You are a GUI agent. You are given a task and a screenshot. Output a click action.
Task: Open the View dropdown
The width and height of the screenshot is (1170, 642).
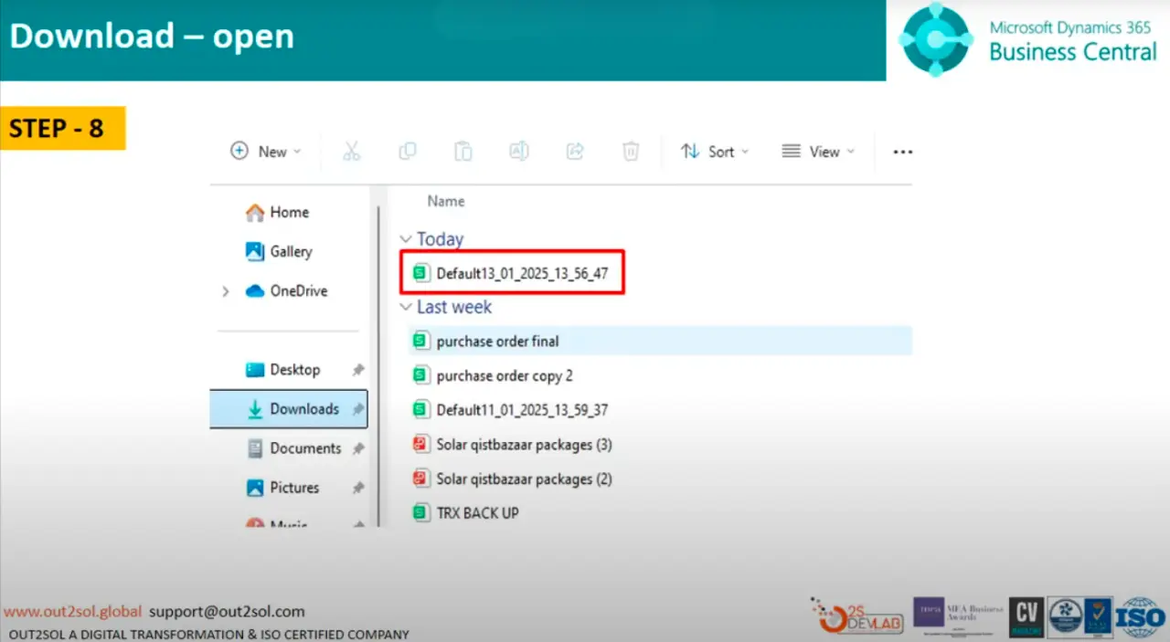(x=818, y=152)
